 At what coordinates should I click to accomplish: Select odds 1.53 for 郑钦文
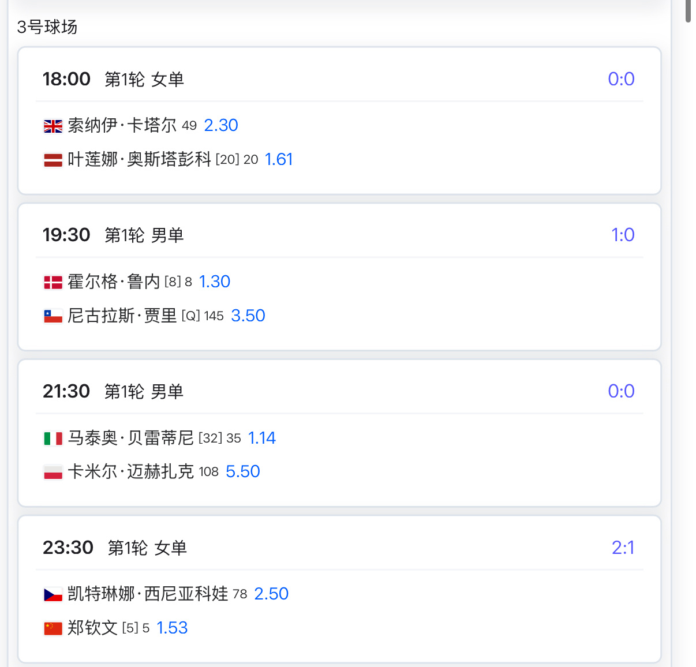tap(172, 628)
